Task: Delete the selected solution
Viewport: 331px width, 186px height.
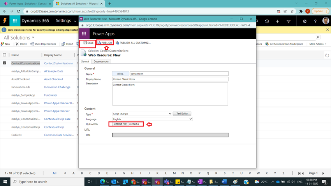Action: (x=21, y=44)
